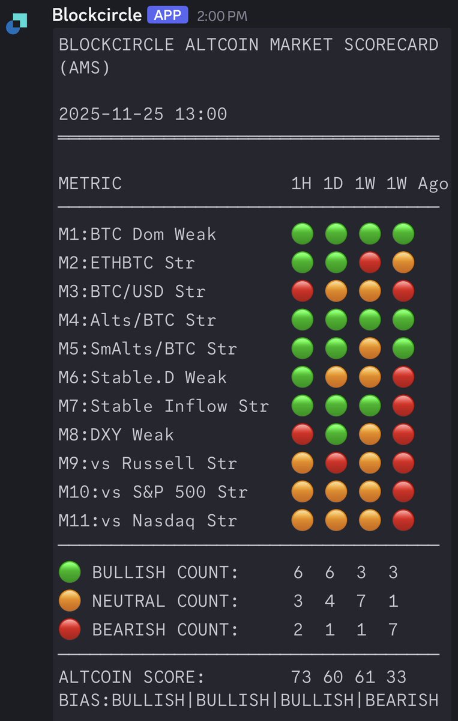Click the M8:DXY Weak label
This screenshot has width=458, height=721.
pyautogui.click(x=116, y=435)
